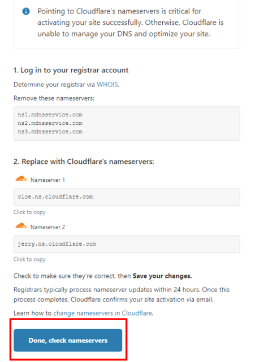Click the Nameserver 2 label
This screenshot has width=277, height=362.
(x=47, y=227)
